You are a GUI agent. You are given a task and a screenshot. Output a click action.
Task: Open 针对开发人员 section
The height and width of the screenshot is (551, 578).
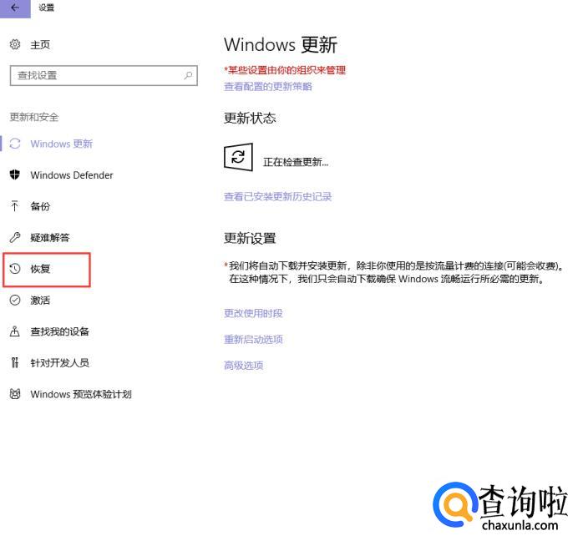coord(59,362)
